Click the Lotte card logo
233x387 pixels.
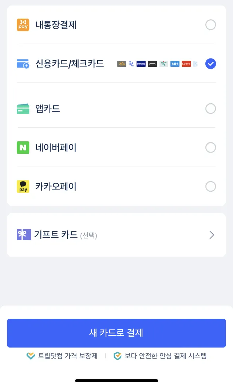(x=186, y=64)
